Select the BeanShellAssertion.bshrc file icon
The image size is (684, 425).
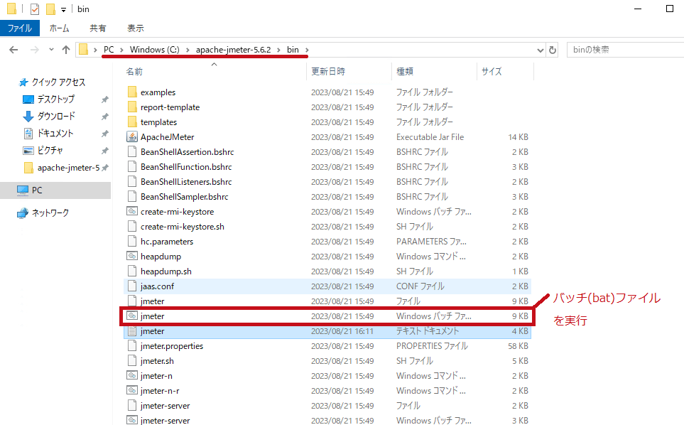coord(132,152)
